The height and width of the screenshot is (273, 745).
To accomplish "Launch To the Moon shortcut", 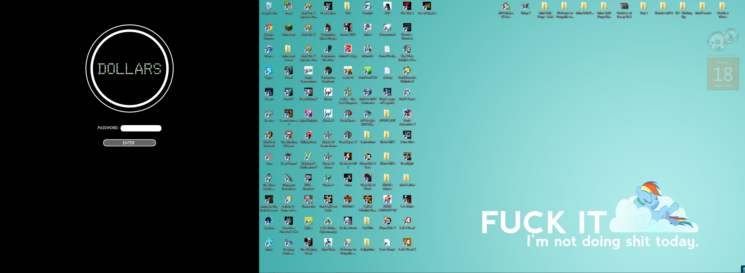I will [348, 223].
